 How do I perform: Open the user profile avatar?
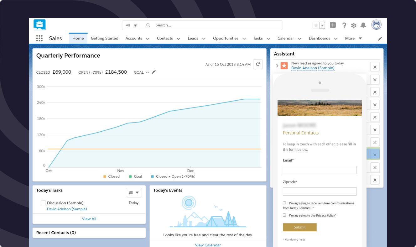(376, 25)
